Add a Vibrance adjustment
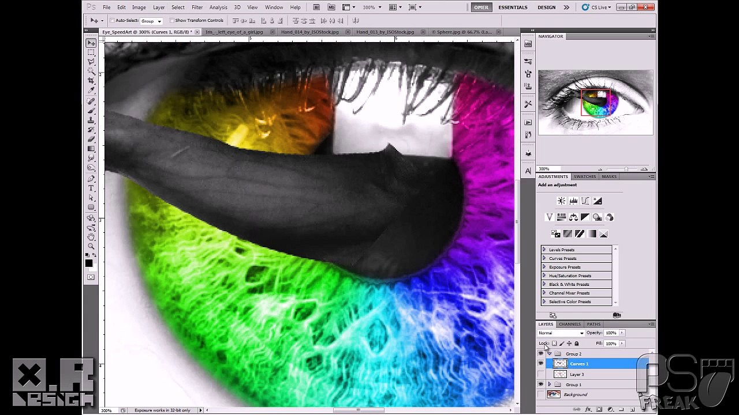This screenshot has height=415, width=739. (549, 217)
